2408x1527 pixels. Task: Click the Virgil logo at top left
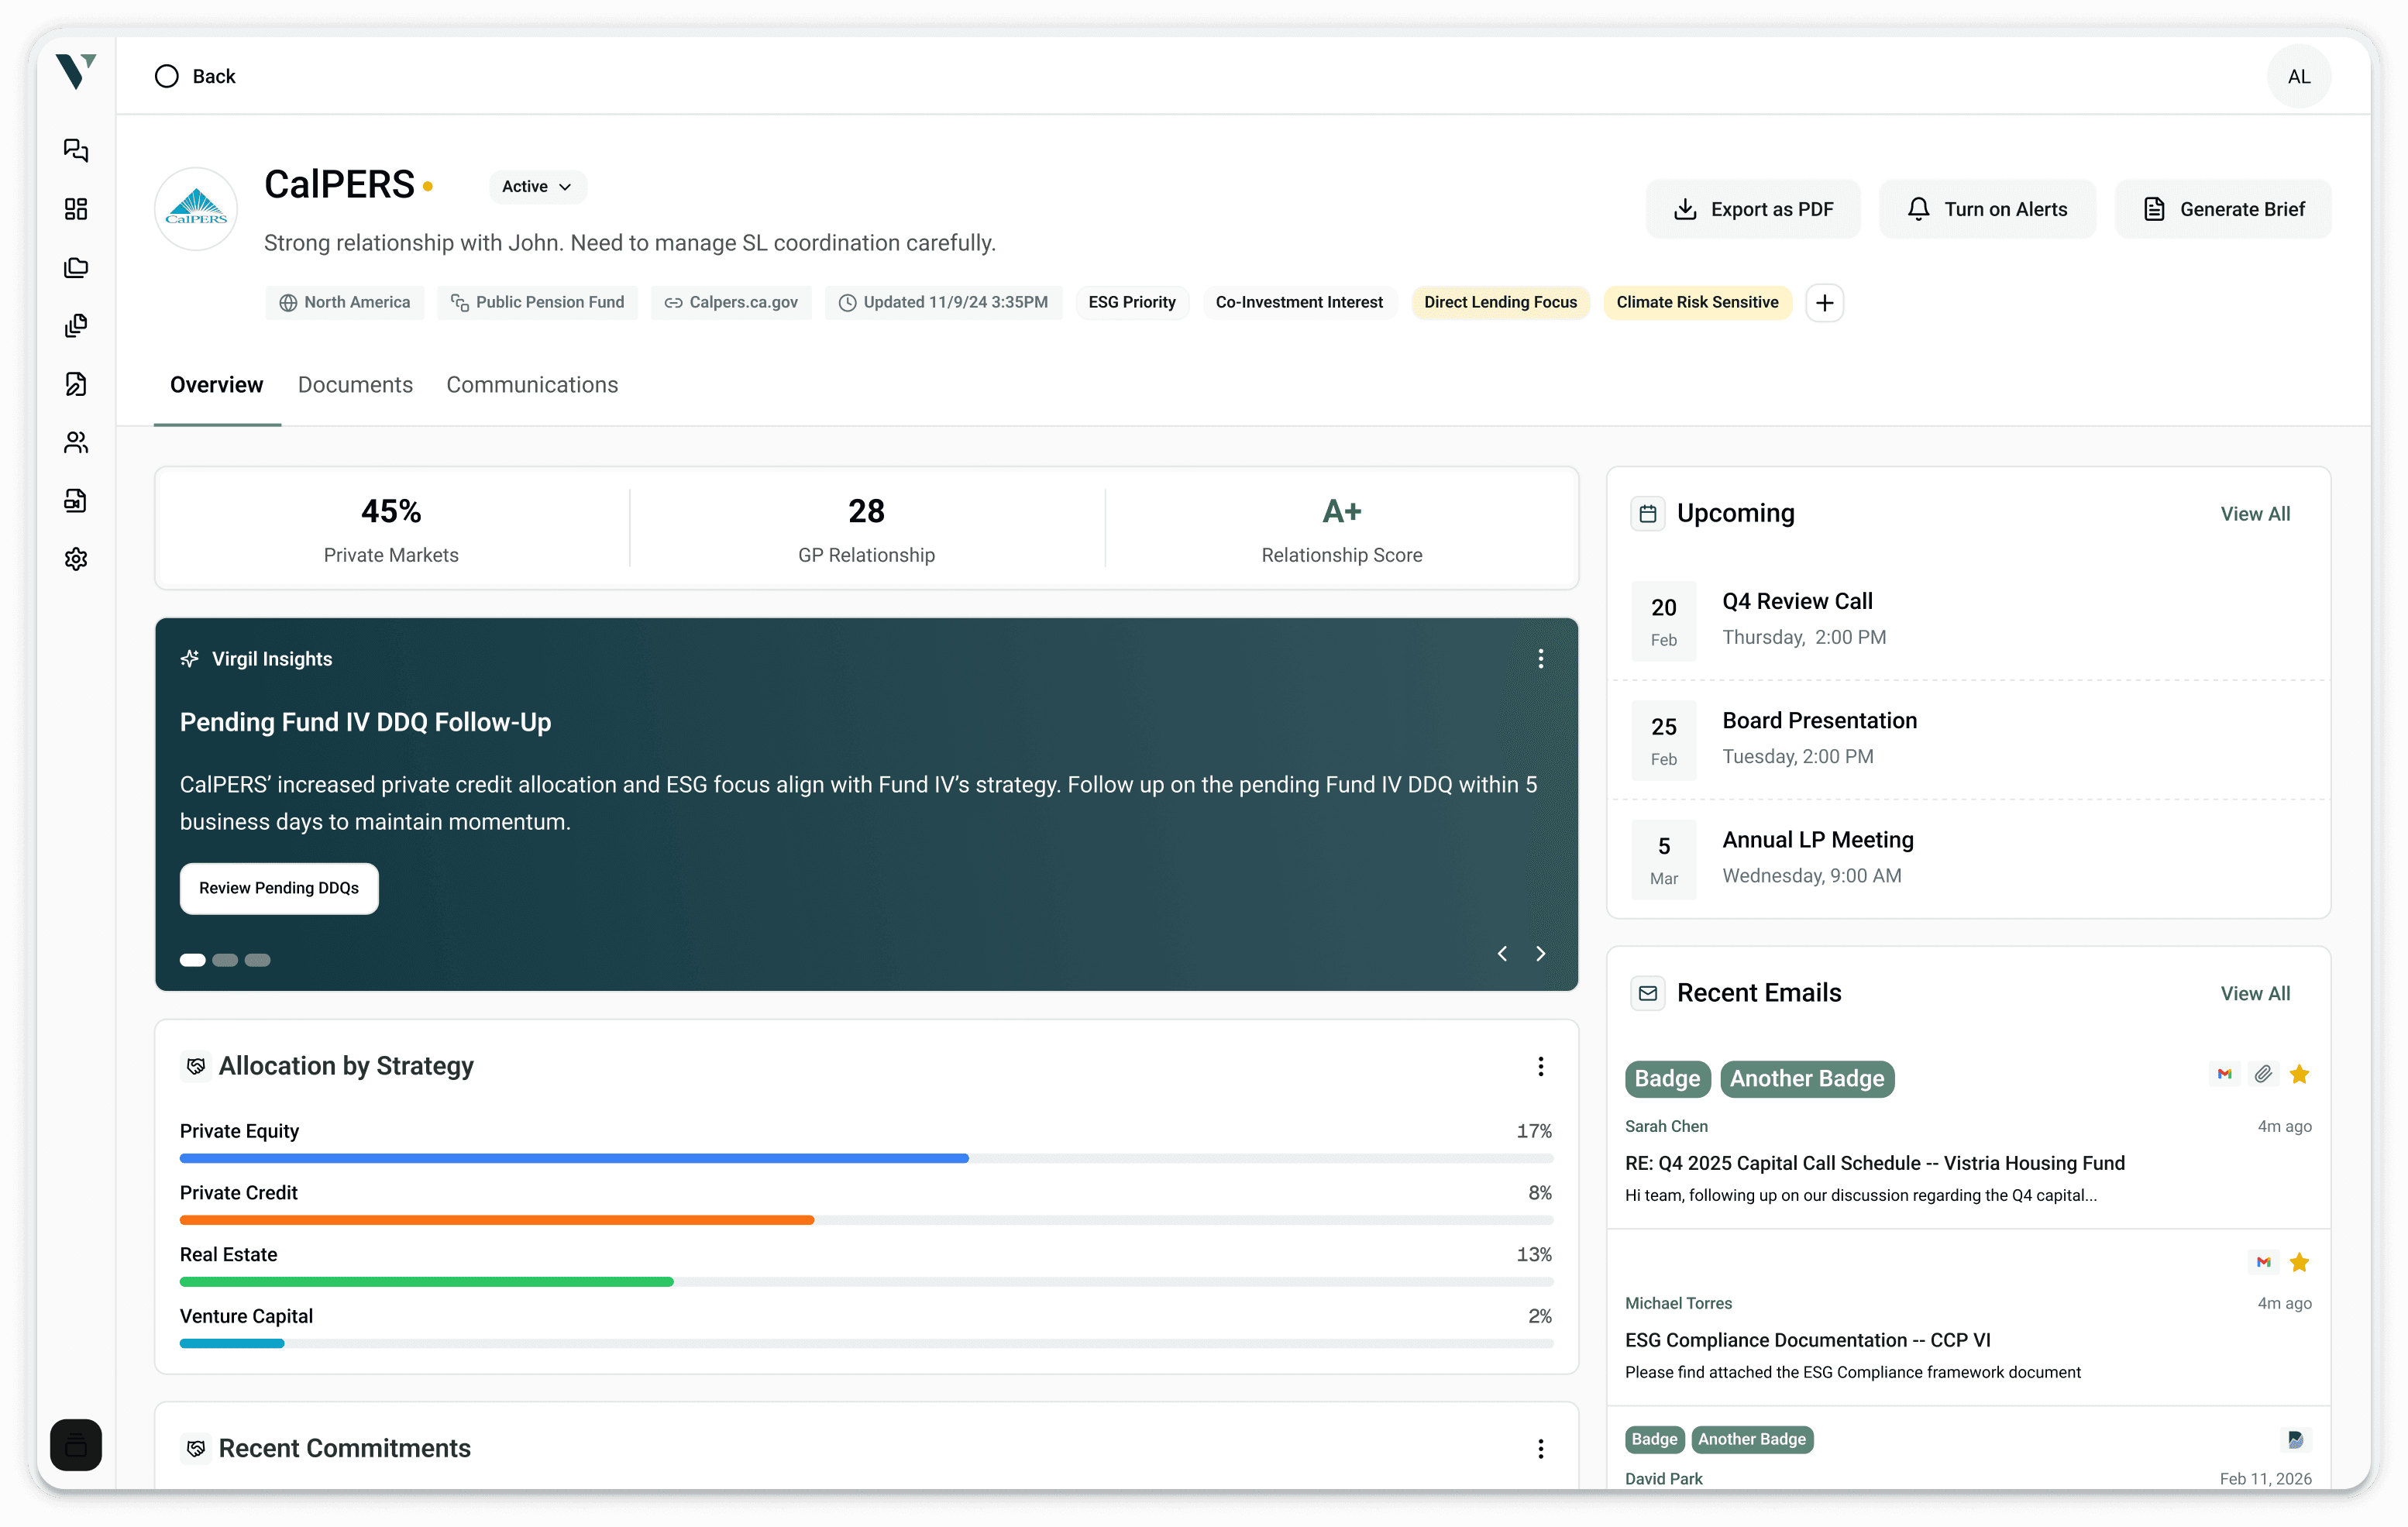76,71
